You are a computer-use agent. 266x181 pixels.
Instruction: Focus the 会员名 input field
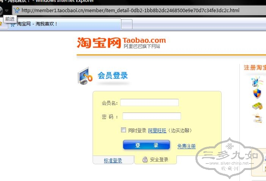coord(150,103)
